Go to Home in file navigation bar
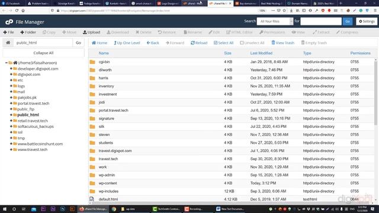The image size is (379, 213). coord(99,43)
